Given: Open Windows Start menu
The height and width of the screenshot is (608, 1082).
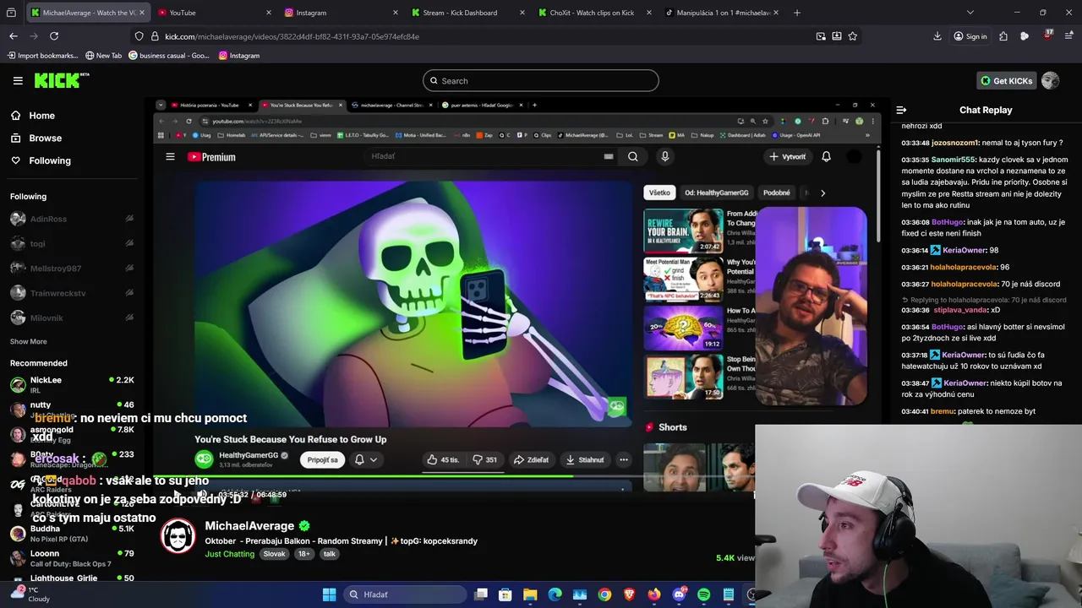Looking at the screenshot, I should [329, 594].
